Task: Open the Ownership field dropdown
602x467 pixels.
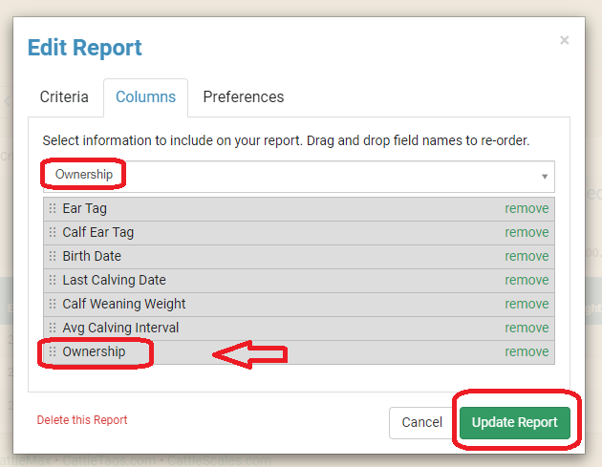Action: 299,176
